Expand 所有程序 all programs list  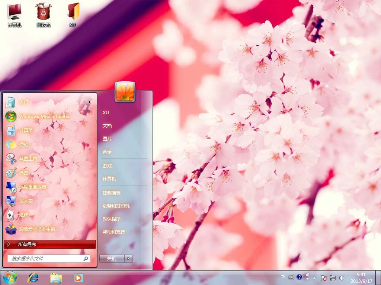49,244
